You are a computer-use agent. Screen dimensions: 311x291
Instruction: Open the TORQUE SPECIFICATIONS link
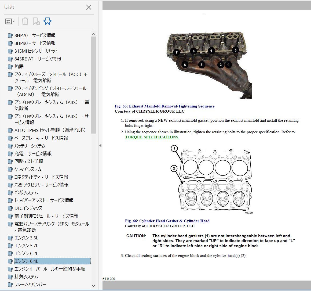click(x=151, y=137)
